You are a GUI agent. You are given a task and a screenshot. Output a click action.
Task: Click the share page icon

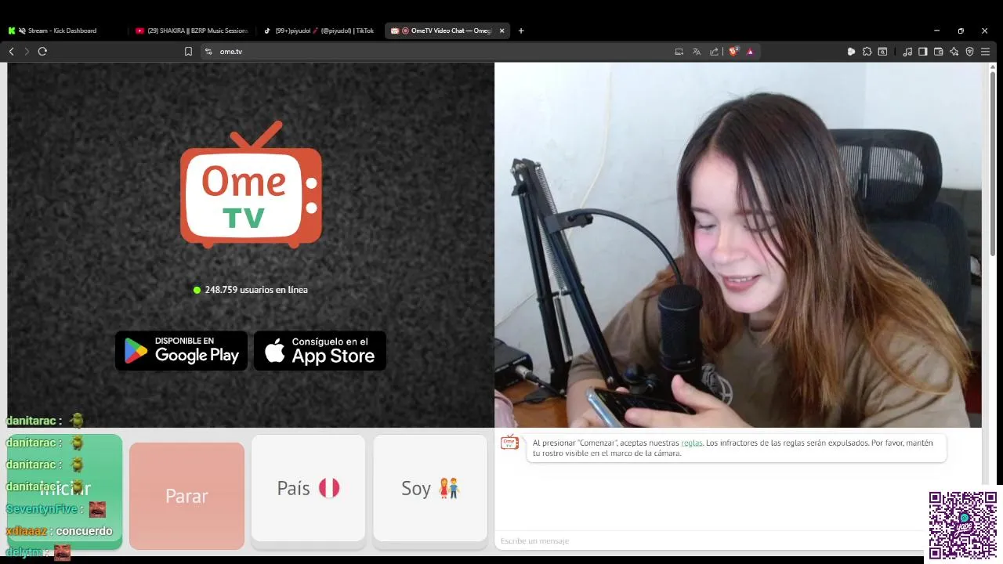coord(714,52)
